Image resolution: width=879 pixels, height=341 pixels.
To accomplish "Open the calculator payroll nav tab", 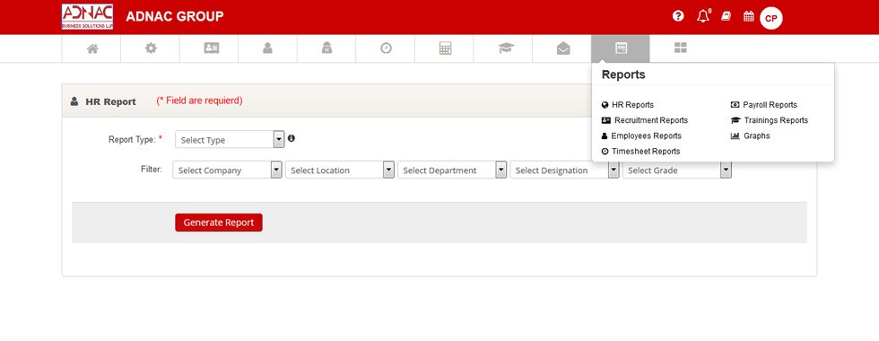I will (x=445, y=48).
